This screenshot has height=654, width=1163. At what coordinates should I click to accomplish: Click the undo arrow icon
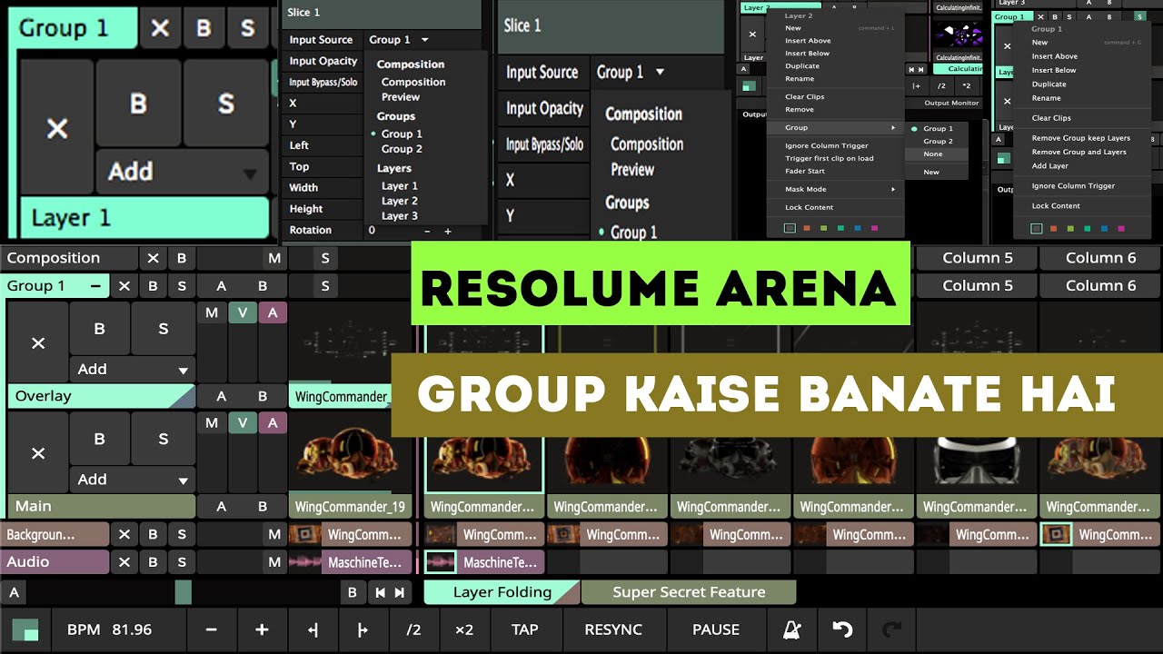(842, 629)
